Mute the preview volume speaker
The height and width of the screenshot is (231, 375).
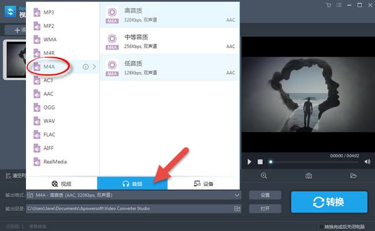tap(367, 162)
